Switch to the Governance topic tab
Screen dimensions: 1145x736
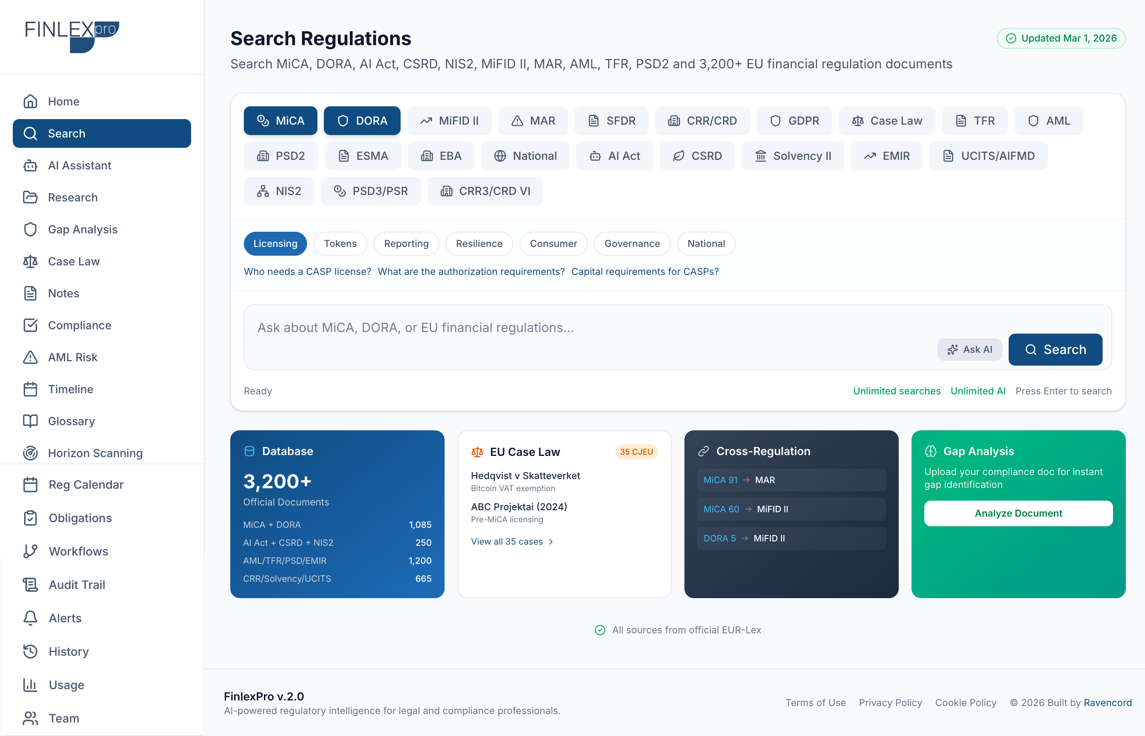tap(632, 243)
